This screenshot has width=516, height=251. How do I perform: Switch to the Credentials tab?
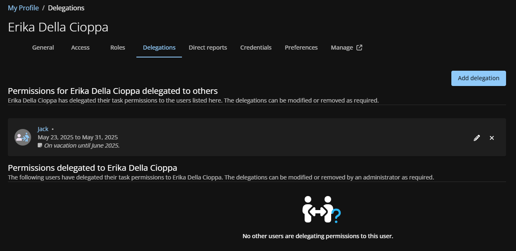[x=256, y=48]
